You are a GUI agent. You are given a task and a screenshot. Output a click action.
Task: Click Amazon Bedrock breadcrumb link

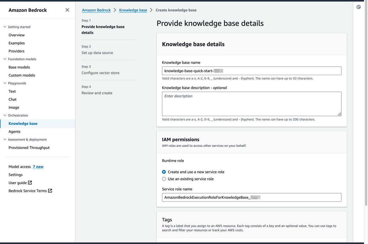click(x=96, y=10)
